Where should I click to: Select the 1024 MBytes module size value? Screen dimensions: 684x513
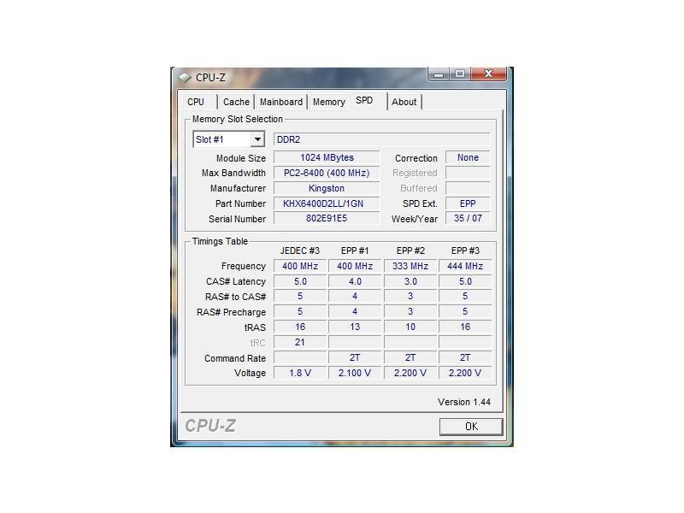pyautogui.click(x=327, y=157)
